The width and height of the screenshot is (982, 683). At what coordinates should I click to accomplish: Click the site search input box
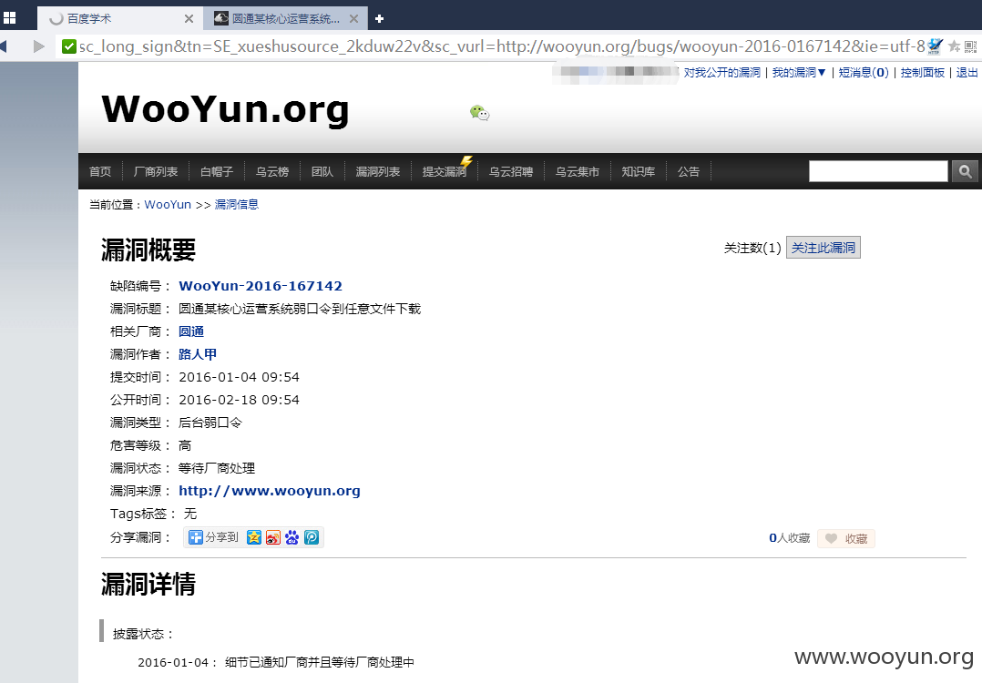878,171
